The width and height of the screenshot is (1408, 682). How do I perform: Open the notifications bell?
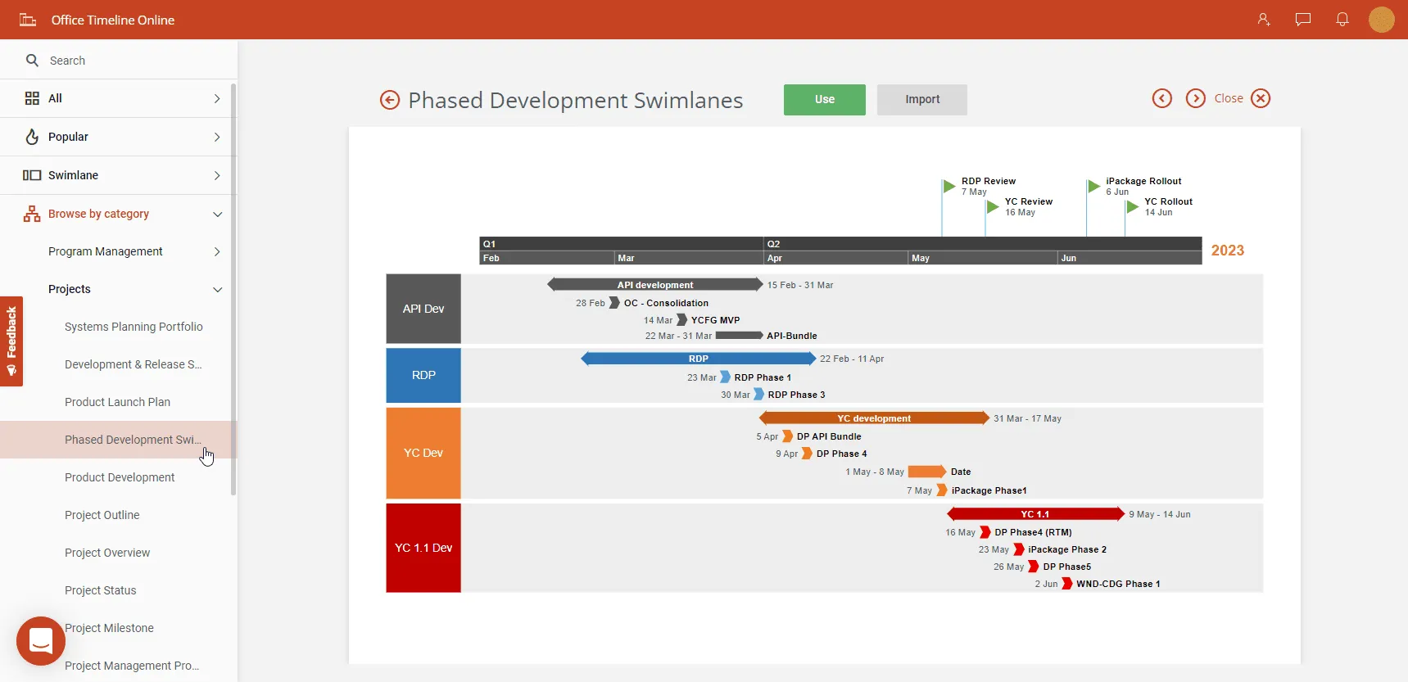[x=1342, y=20]
